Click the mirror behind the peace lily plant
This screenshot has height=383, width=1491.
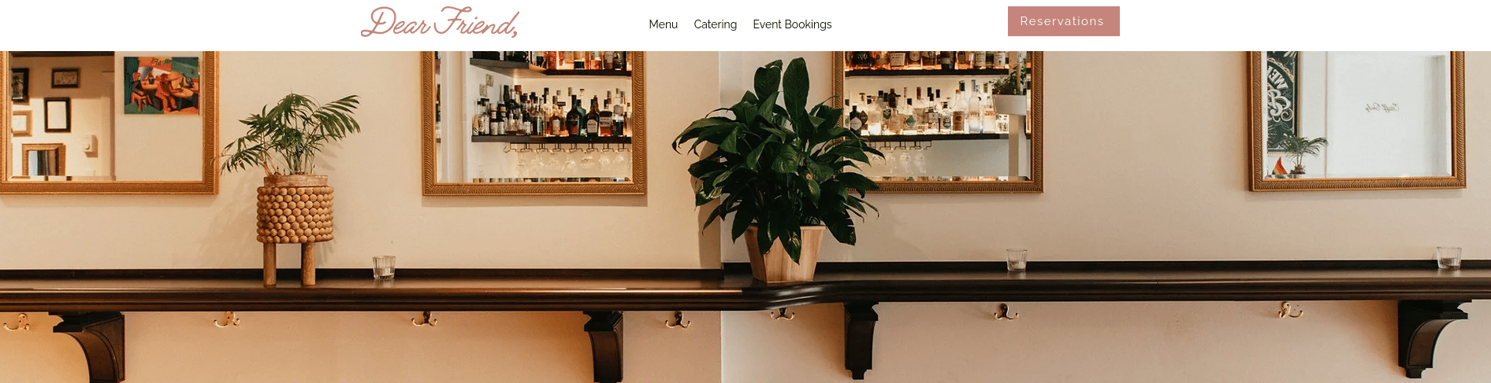938,122
